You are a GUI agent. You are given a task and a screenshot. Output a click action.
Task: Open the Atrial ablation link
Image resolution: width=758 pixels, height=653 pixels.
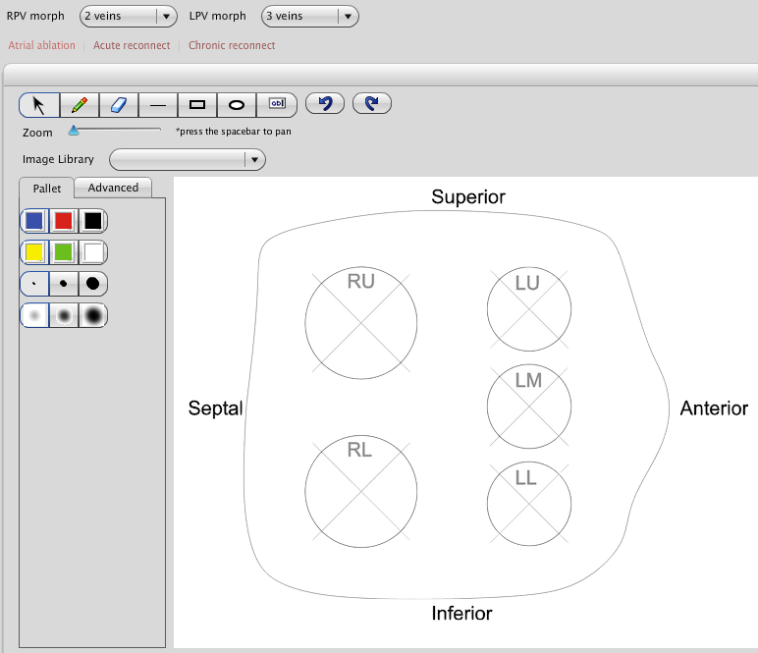[41, 45]
